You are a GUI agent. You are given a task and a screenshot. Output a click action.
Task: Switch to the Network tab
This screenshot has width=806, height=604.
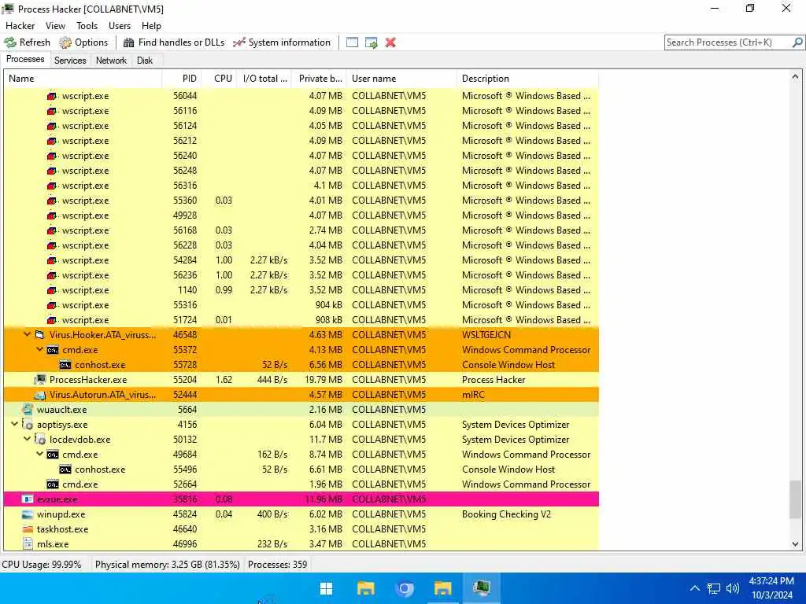pos(111,61)
